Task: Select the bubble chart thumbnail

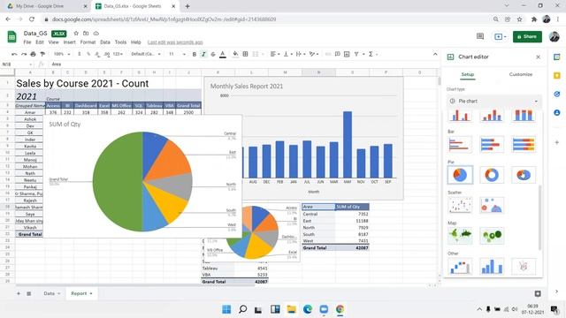Action: coord(492,205)
